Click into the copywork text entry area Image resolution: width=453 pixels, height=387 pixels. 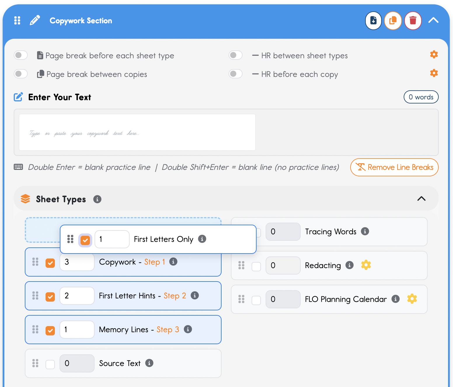[137, 132]
